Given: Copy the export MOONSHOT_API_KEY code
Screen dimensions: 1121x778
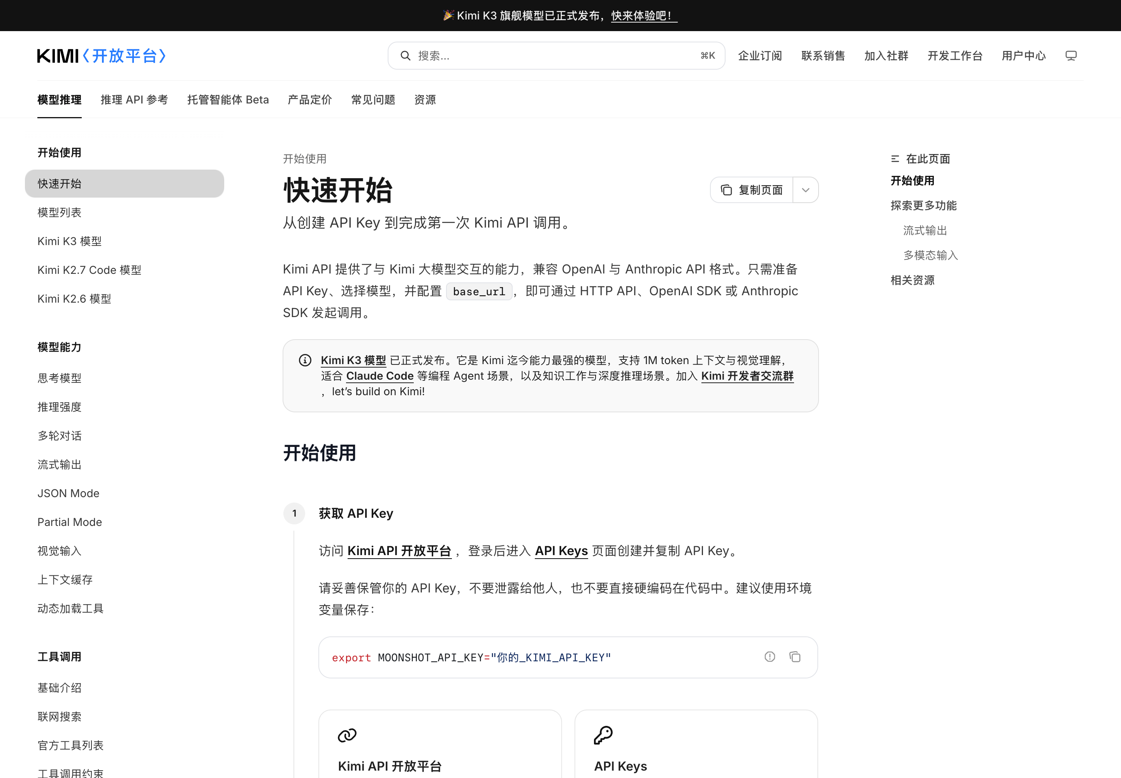Looking at the screenshot, I should [x=795, y=657].
